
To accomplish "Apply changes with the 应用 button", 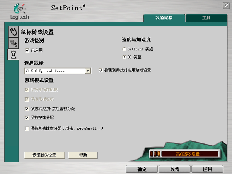I will [207, 169].
